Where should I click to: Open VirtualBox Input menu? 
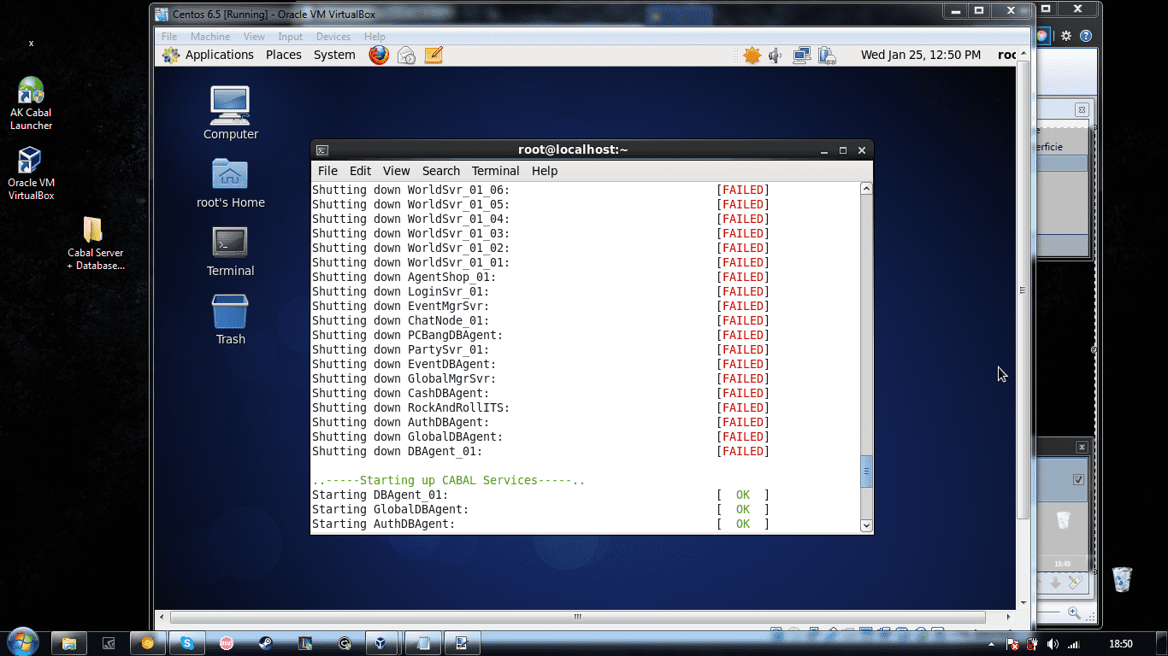[291, 37]
